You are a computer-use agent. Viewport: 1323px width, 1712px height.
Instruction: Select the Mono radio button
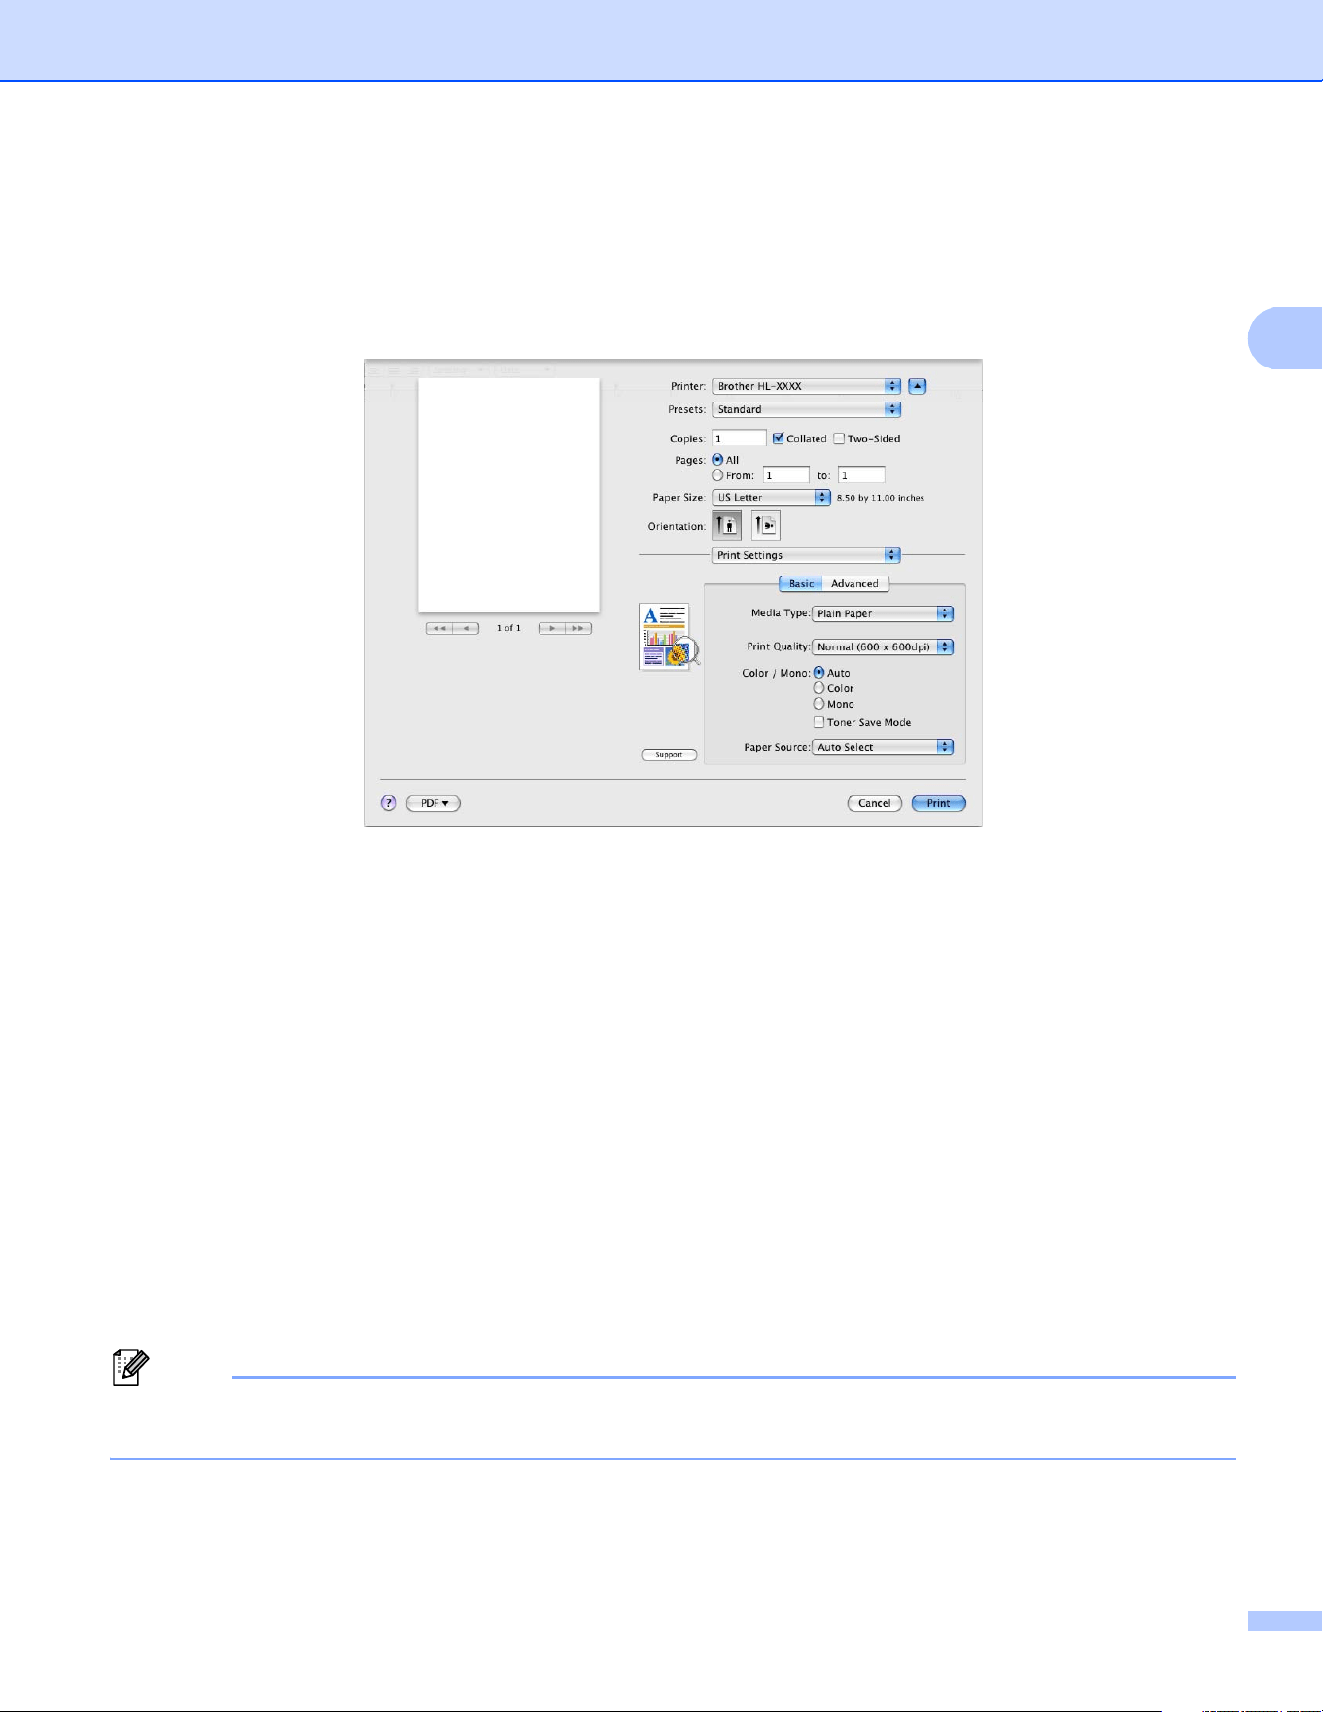[x=818, y=704]
